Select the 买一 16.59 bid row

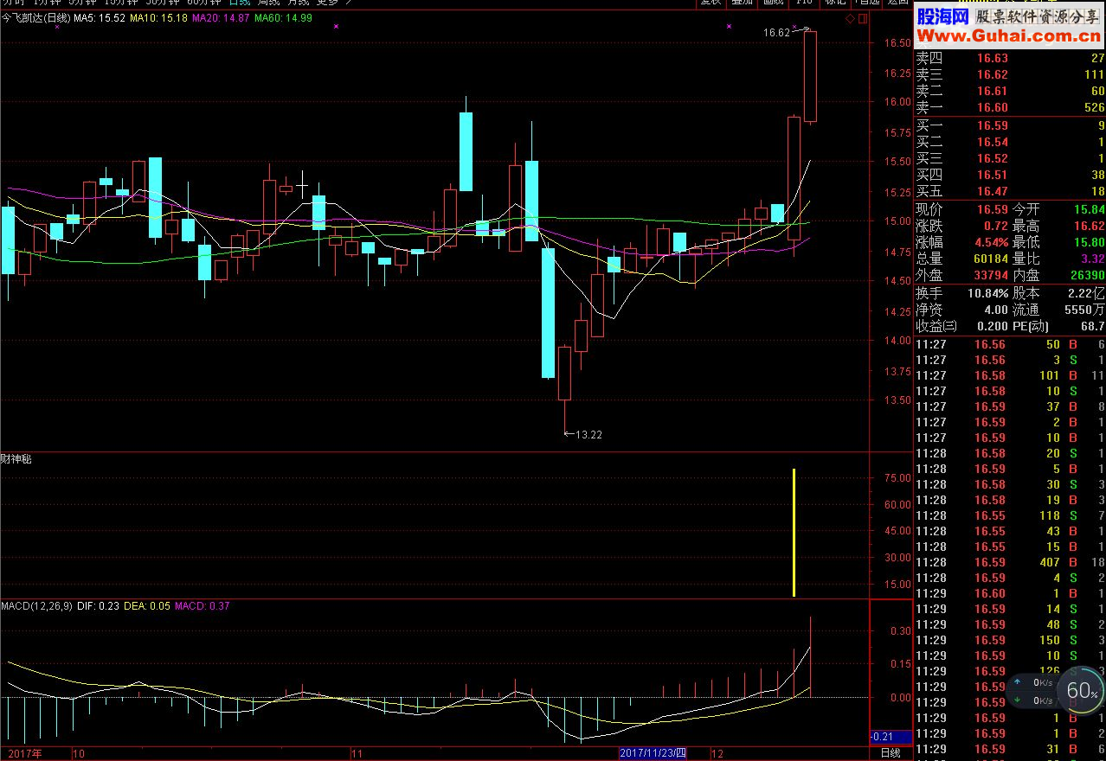[1010, 125]
